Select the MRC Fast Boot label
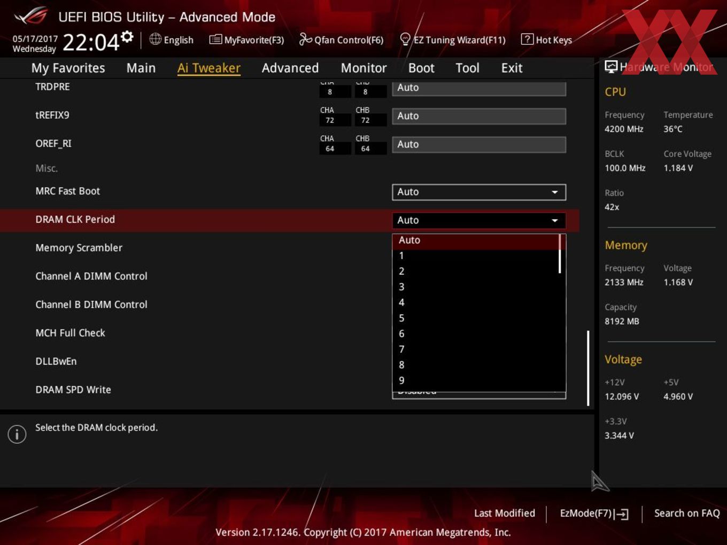Image resolution: width=727 pixels, height=545 pixels. click(68, 191)
